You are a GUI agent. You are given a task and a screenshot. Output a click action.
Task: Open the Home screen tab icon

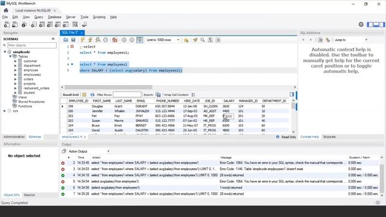(6, 10)
